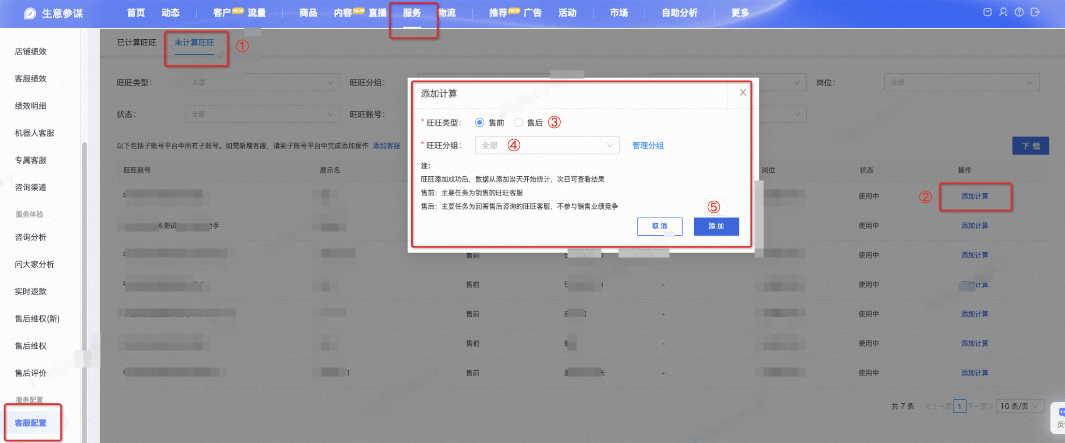Image resolution: width=1065 pixels, height=443 pixels.
Task: Switch to 未计算旺旺 tab
Action: point(194,43)
